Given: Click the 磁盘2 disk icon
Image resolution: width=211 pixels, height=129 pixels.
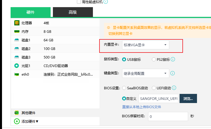Looking at the screenshot, I should (17, 49).
